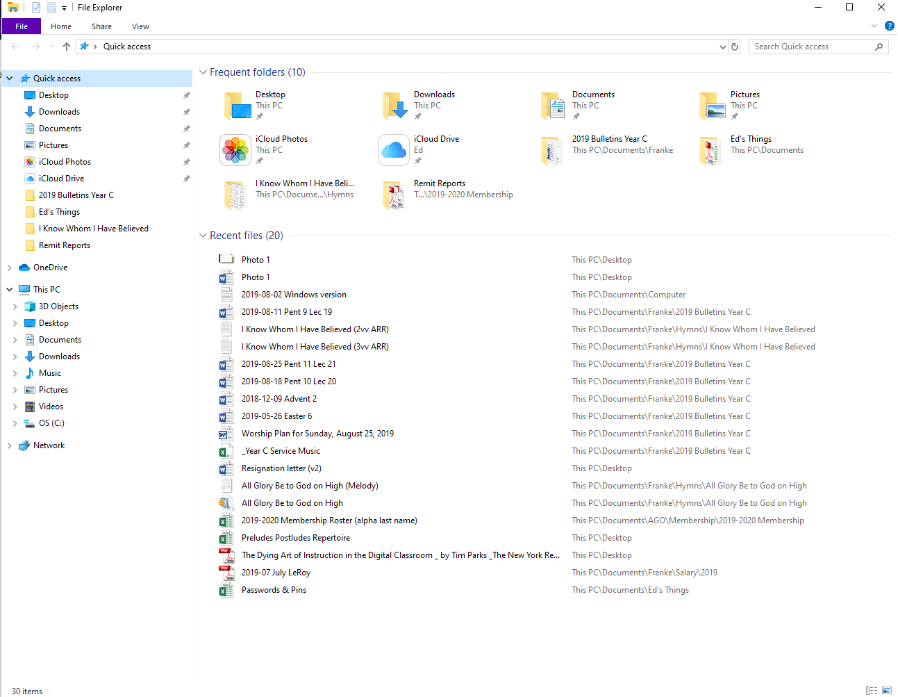898x697 pixels.
Task: Open the iCloud Drive frequent folder icon
Action: pyautogui.click(x=394, y=150)
